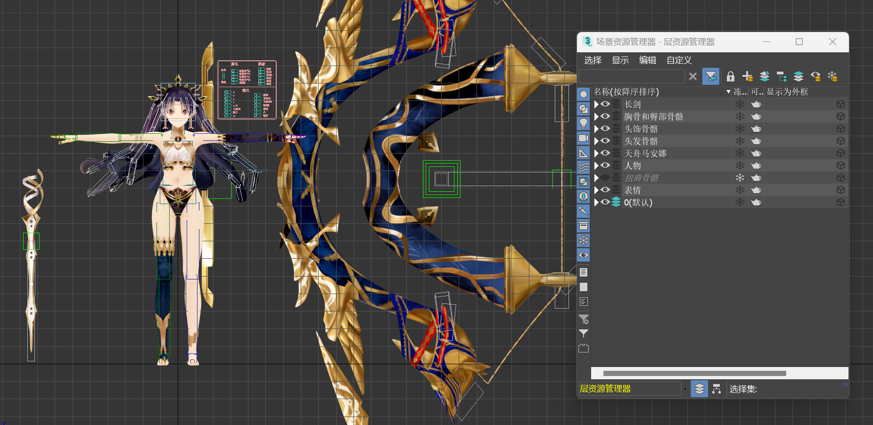Expand the 表情 layer tree
Viewport: 873px width, 425px height.
point(596,190)
